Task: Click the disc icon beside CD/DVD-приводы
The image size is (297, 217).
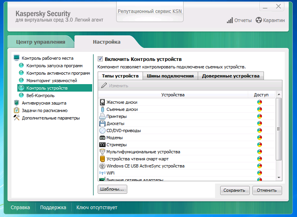Action: 102,131
